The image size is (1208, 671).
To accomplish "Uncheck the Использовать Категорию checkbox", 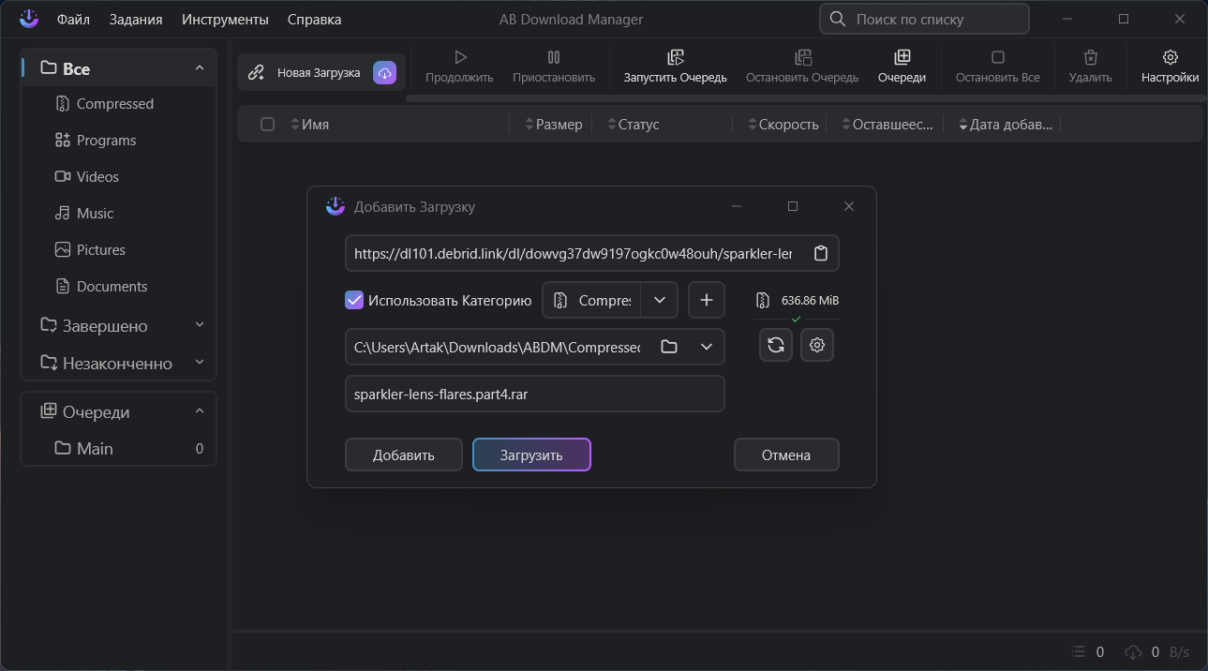I will (x=354, y=300).
